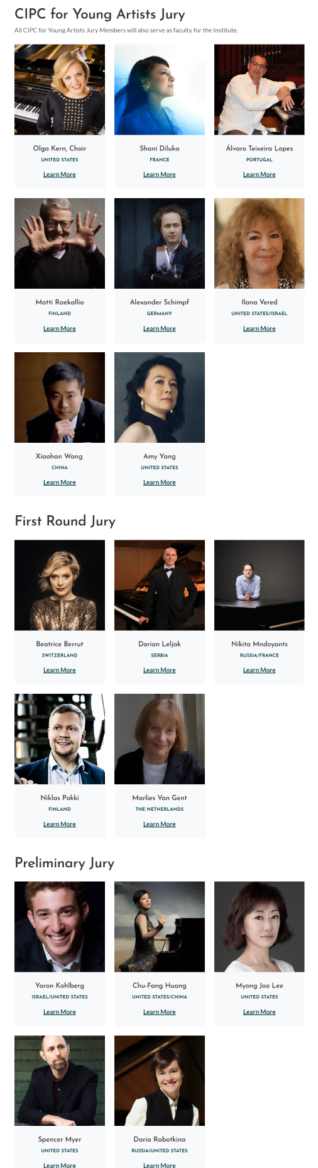
Task: Follow Learn More under Alexander Schimpf
Action: point(160,329)
